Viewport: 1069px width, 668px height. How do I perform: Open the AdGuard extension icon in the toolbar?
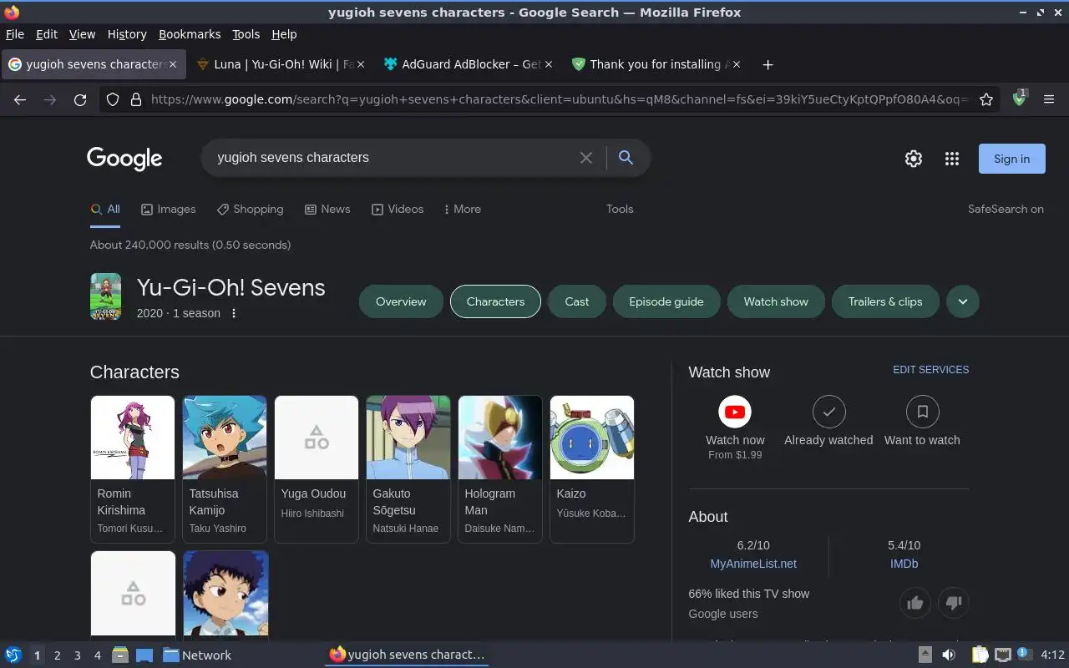pyautogui.click(x=1019, y=99)
